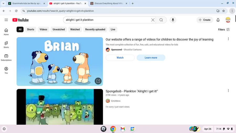Click the ShoutOut Cartoons advertiser name
236x133 pixels.
pos(133,50)
